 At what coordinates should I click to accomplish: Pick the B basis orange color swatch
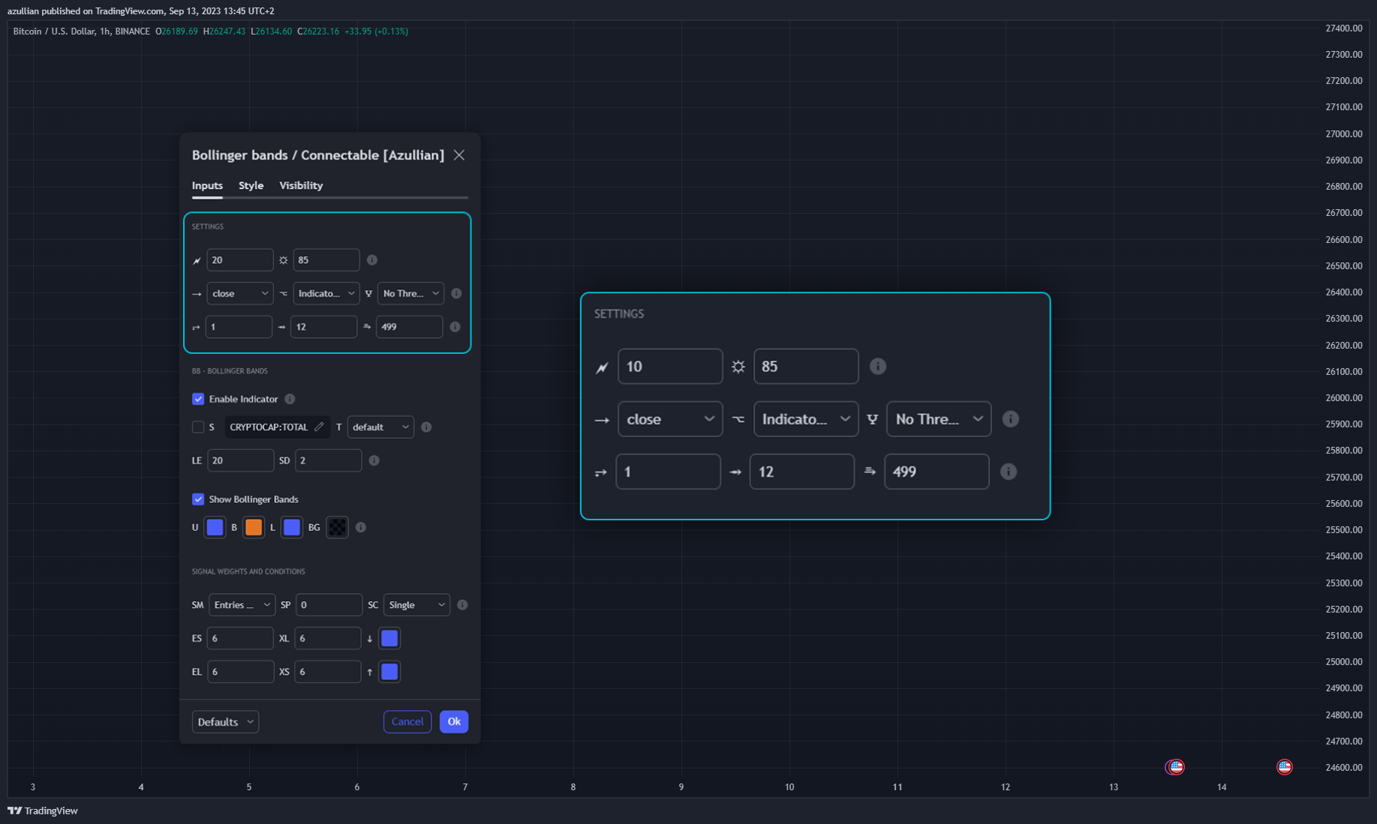[254, 527]
